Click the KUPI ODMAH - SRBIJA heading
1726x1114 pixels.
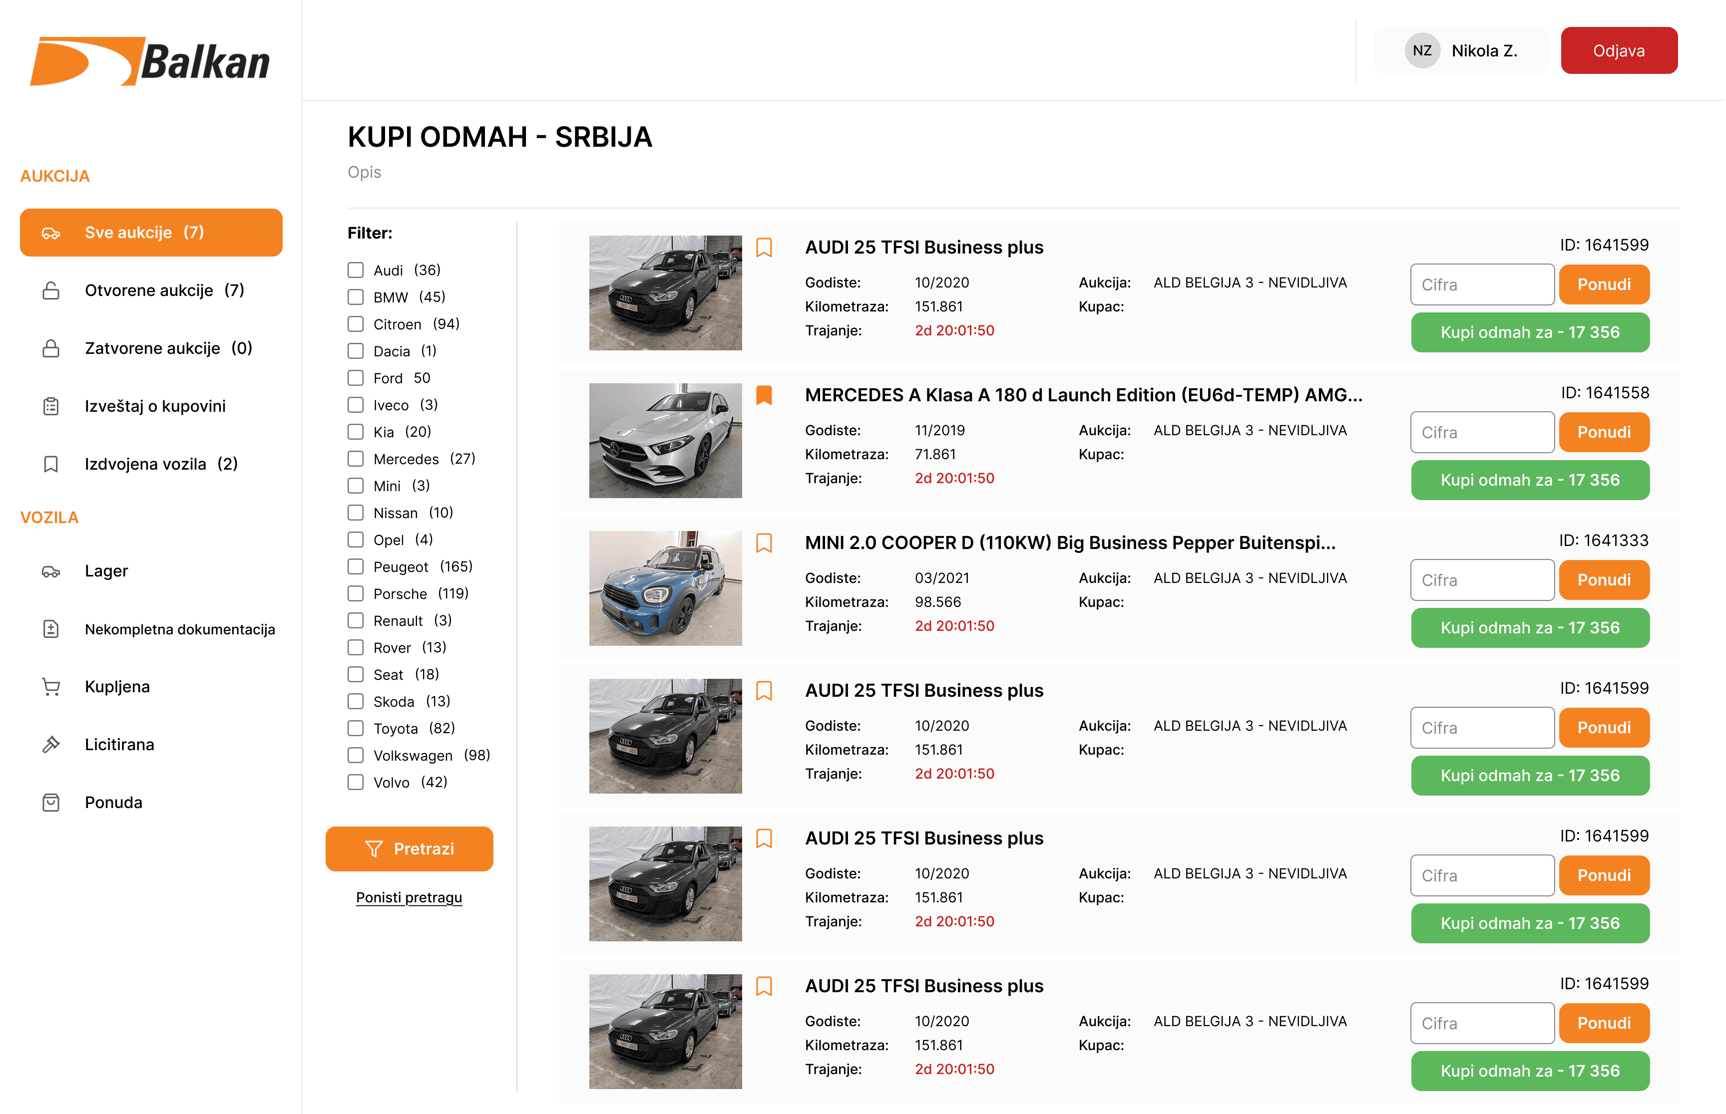coord(500,137)
